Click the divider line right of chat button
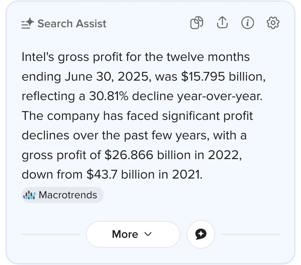301x265 pixels. (x=250, y=234)
